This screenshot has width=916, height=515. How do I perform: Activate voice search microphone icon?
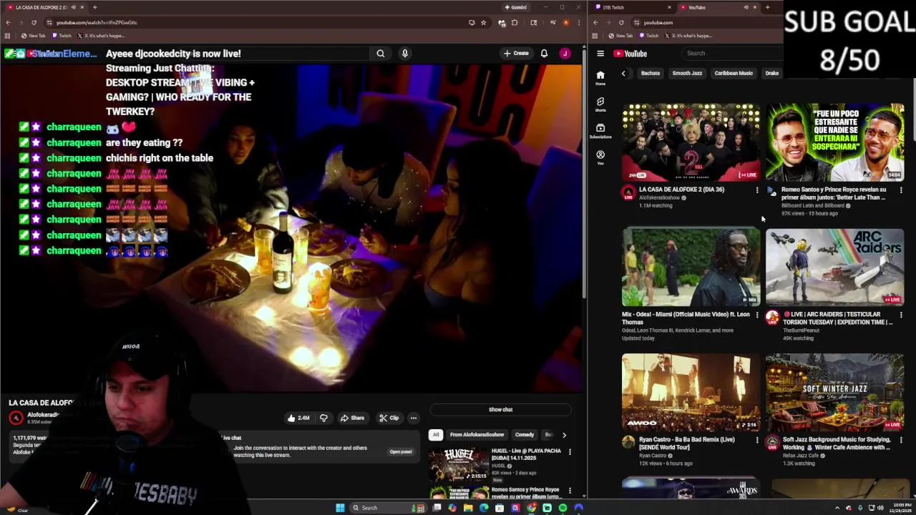click(405, 53)
